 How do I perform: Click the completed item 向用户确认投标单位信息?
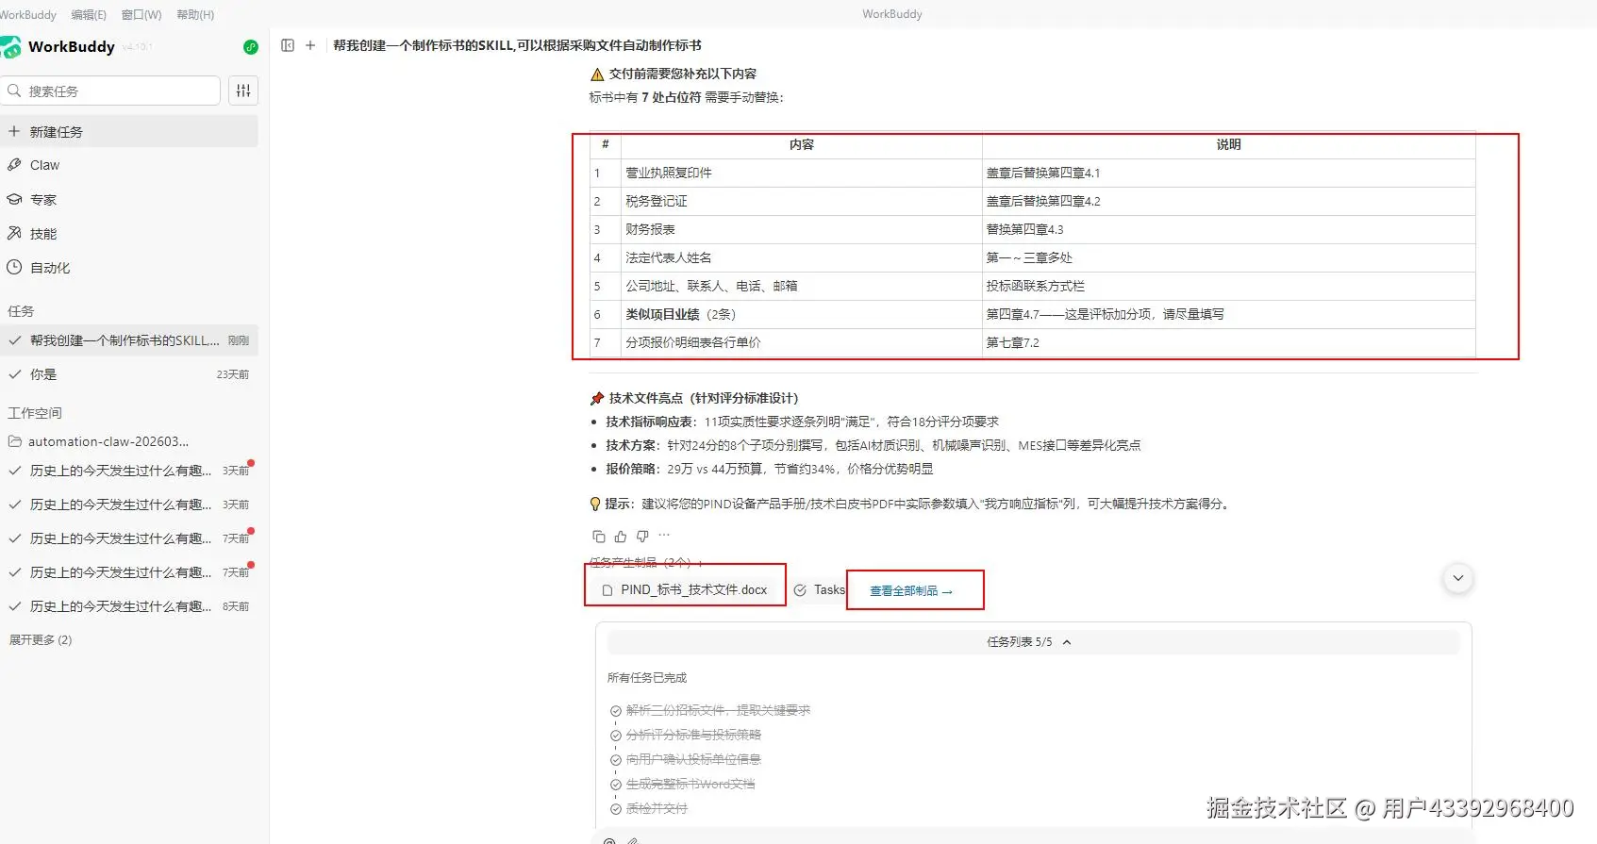(693, 759)
